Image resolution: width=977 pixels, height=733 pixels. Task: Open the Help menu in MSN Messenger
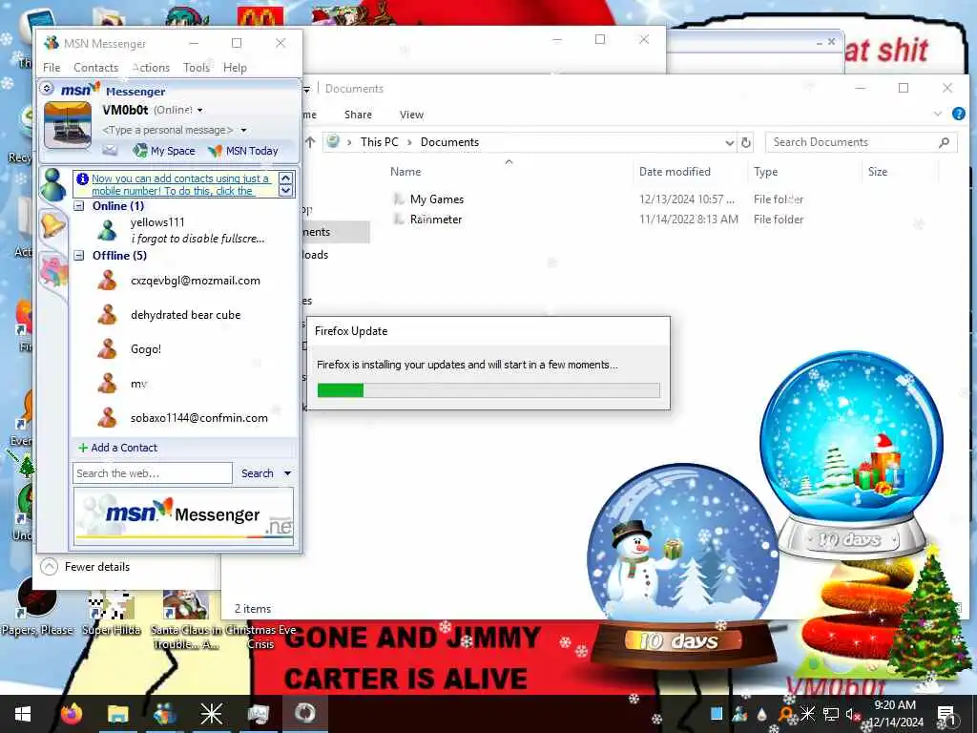click(235, 68)
